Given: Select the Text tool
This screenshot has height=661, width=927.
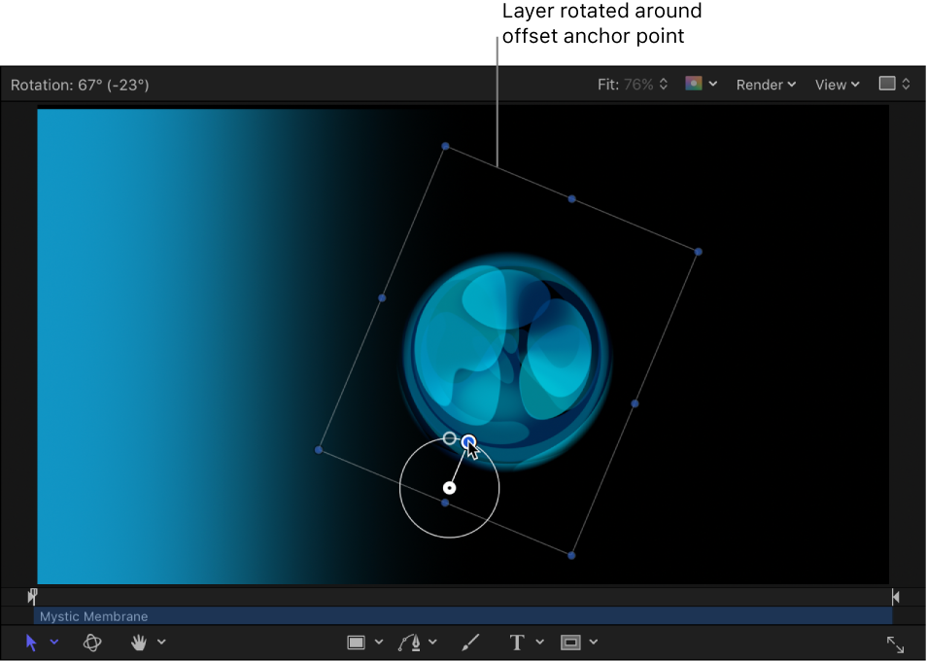Looking at the screenshot, I should click(515, 642).
